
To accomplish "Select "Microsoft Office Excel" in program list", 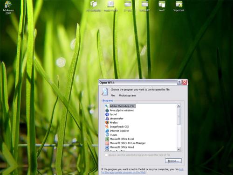I will click(122, 139).
